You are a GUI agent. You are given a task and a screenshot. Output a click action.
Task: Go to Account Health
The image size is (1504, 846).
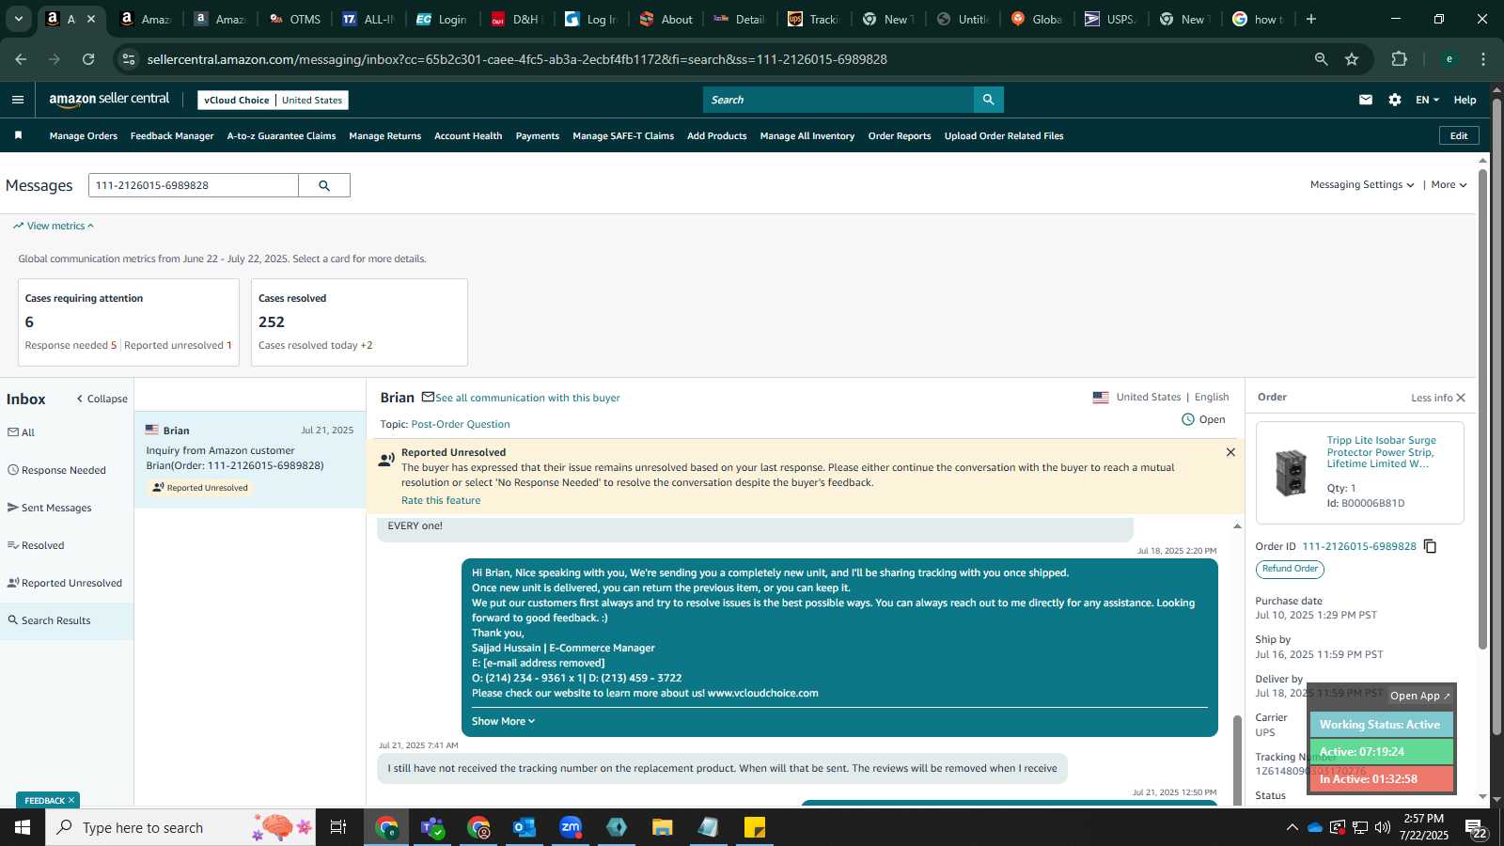pyautogui.click(x=468, y=135)
